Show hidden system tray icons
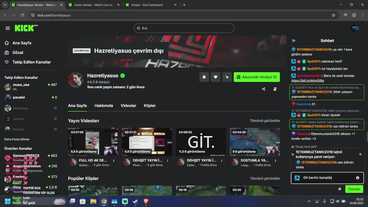This screenshot has width=368, height=207. click(309, 201)
